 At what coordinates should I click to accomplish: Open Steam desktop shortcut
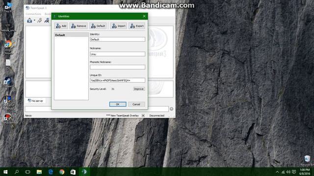click(8, 82)
